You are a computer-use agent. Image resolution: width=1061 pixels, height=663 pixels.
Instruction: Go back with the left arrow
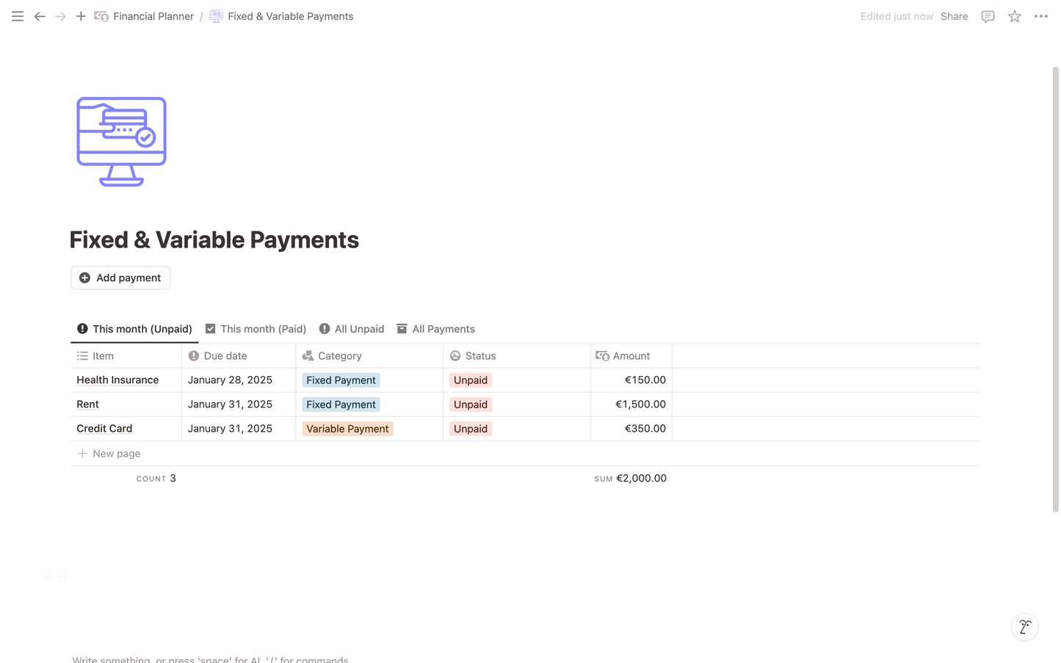point(40,16)
